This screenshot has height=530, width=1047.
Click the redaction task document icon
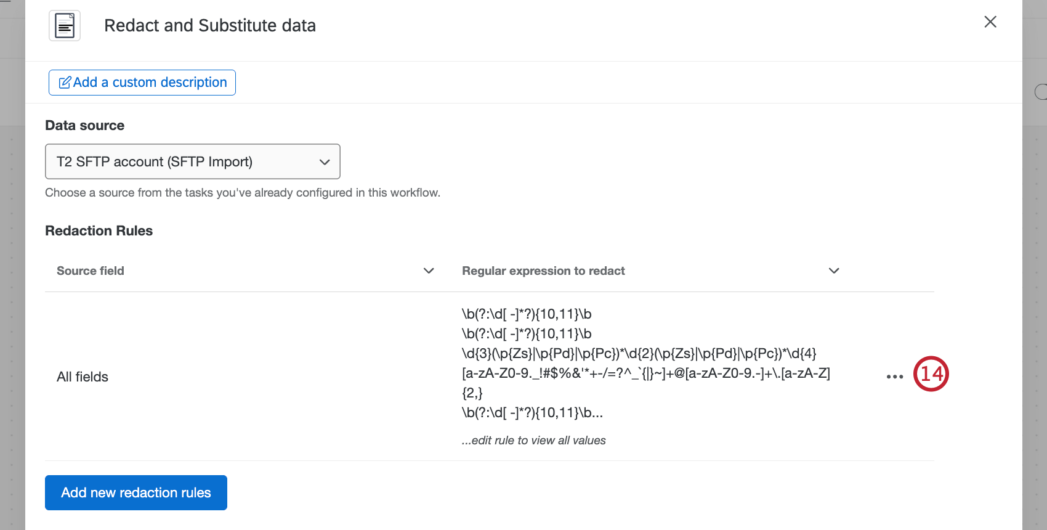(64, 25)
